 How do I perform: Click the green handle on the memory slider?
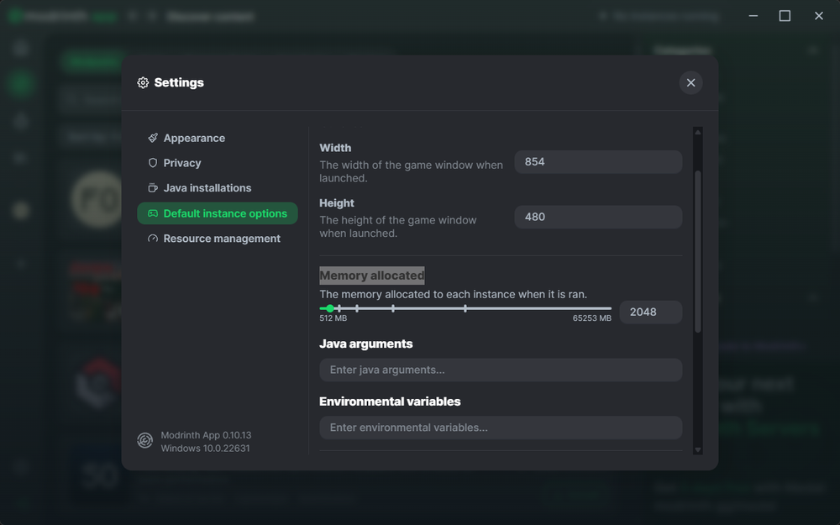(x=329, y=308)
